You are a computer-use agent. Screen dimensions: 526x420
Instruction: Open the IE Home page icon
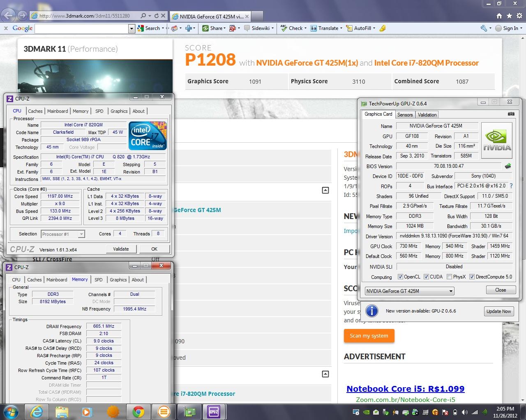(499, 16)
